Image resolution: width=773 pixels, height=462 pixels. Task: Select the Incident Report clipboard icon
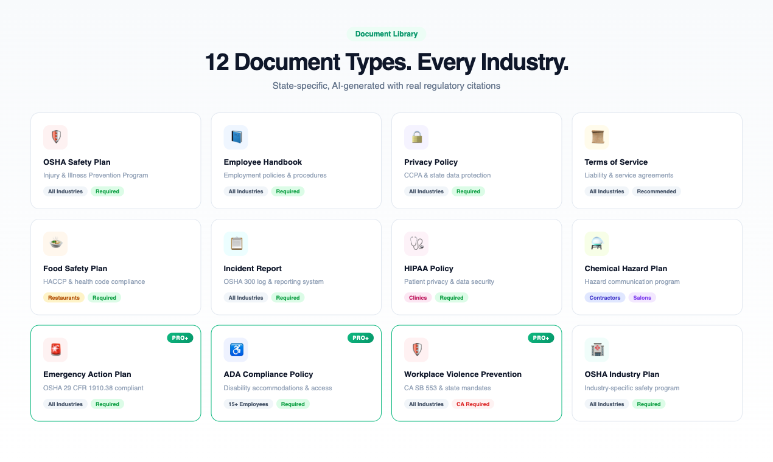click(236, 244)
